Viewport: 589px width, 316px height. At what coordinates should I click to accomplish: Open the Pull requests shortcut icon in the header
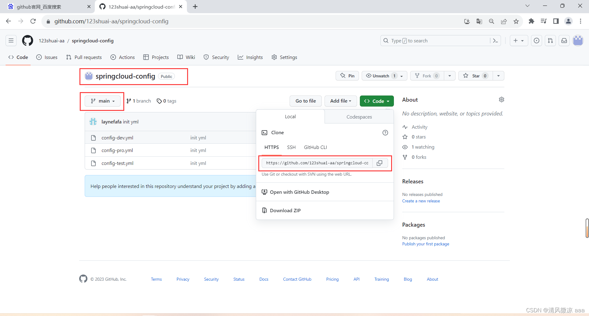tap(550, 41)
